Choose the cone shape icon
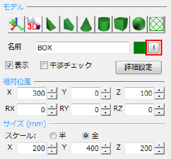Viewport: 171px width, 159px height. [x=86, y=25]
